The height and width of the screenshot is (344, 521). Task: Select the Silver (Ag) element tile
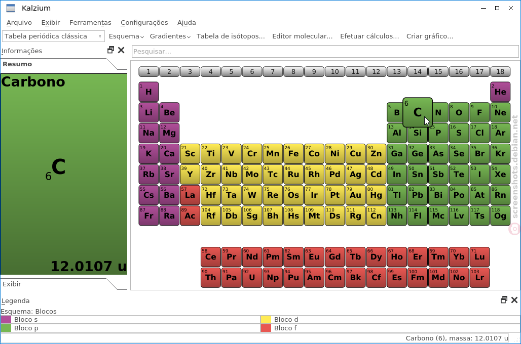356,174
